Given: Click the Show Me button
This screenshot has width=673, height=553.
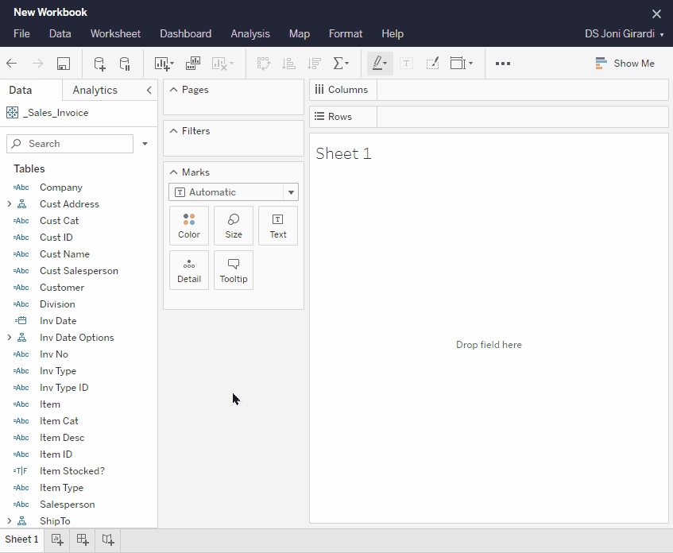Looking at the screenshot, I should [625, 64].
